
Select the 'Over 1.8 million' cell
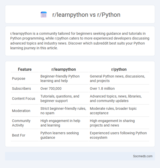point(119,88)
